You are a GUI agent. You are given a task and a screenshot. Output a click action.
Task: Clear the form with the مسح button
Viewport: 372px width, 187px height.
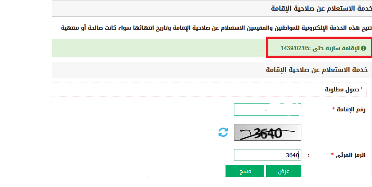pyautogui.click(x=245, y=171)
